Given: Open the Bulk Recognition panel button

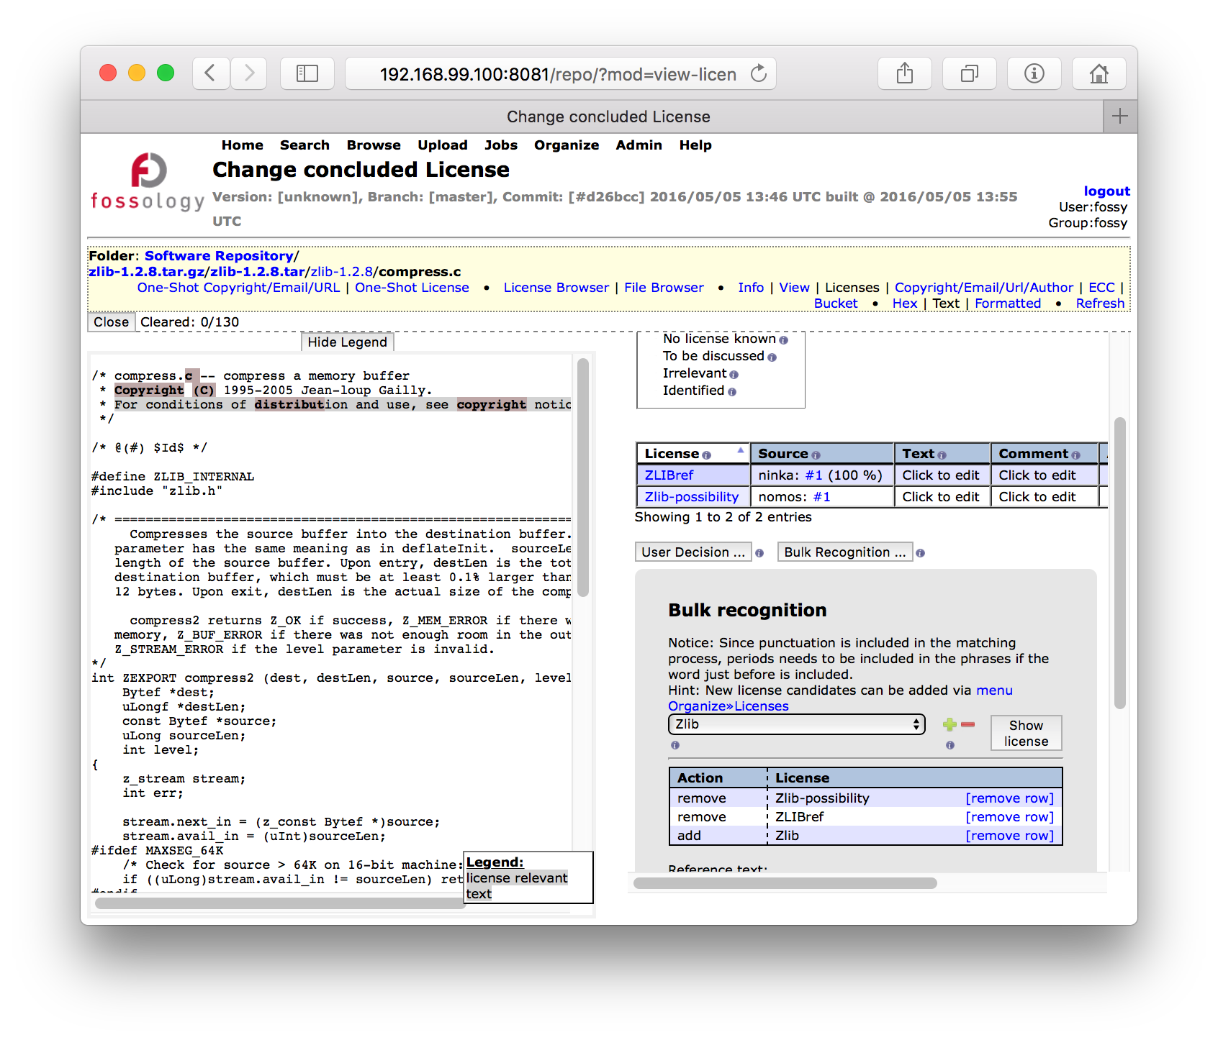Looking at the screenshot, I should (845, 552).
